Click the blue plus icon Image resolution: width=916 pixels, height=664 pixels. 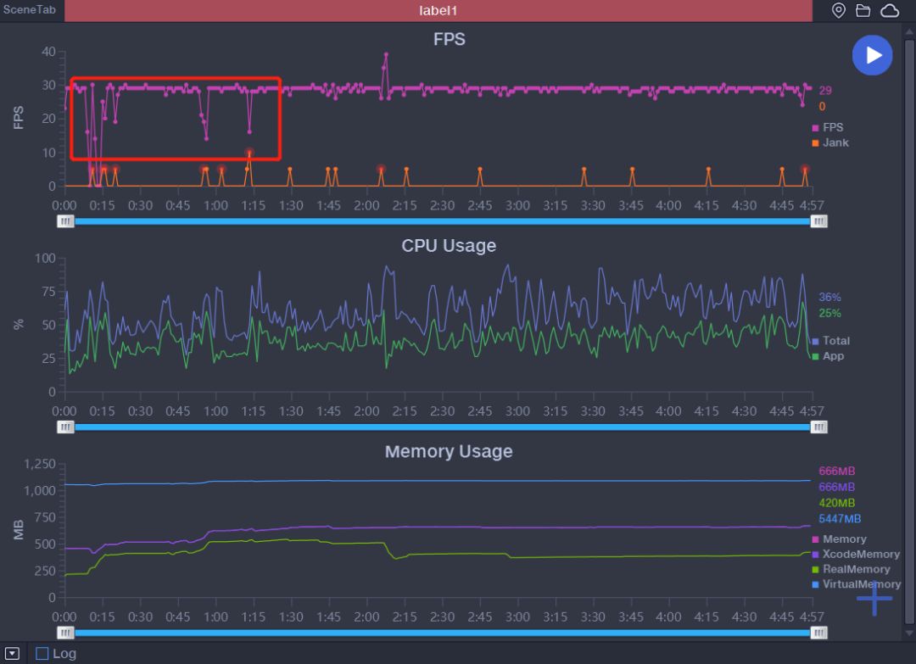[x=874, y=598]
